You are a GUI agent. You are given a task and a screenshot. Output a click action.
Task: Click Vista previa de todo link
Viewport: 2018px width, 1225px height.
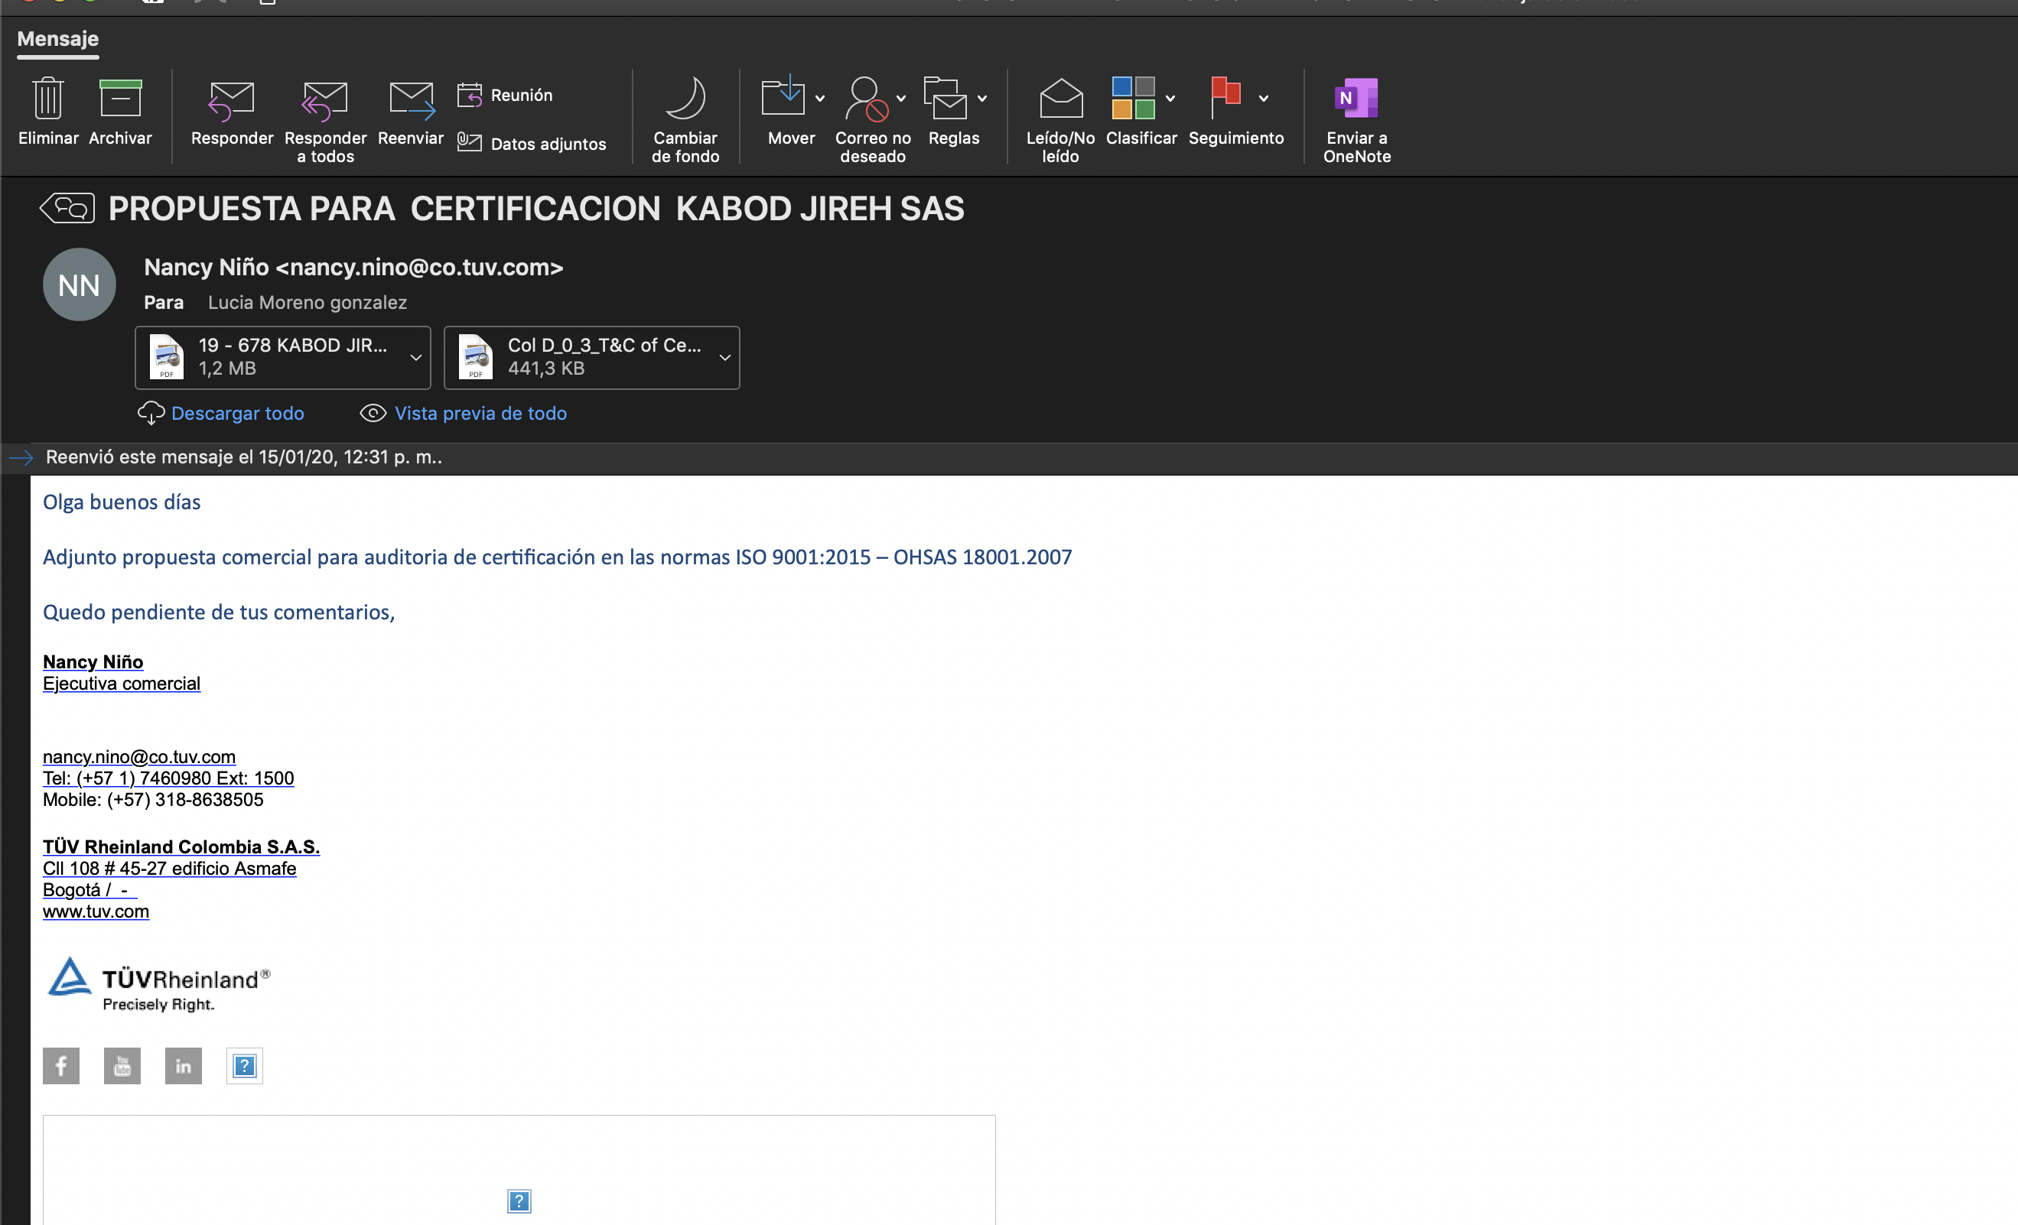[480, 414]
